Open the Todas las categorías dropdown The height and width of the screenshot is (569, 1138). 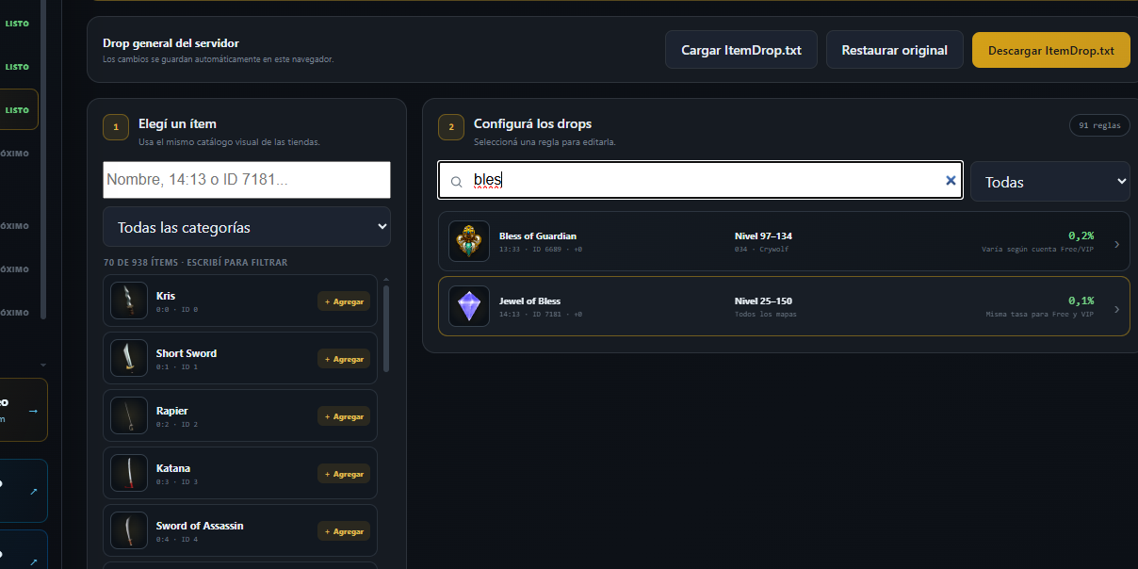coord(247,227)
